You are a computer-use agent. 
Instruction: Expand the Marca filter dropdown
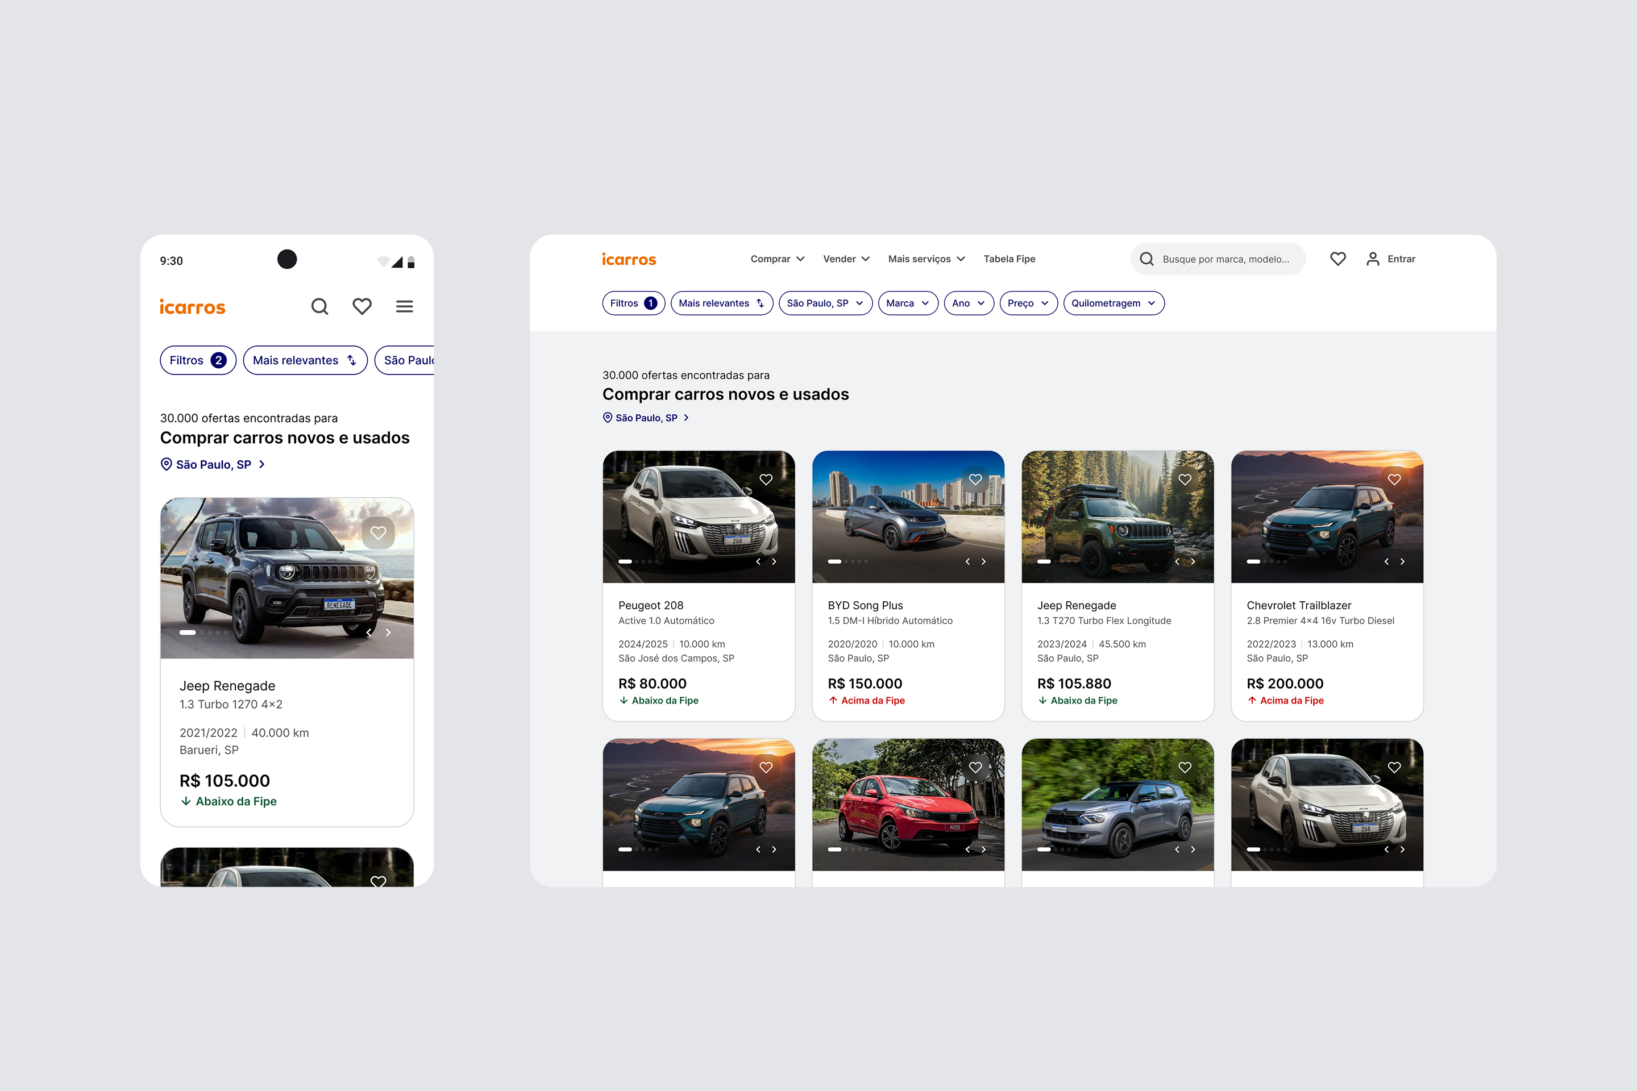click(908, 303)
